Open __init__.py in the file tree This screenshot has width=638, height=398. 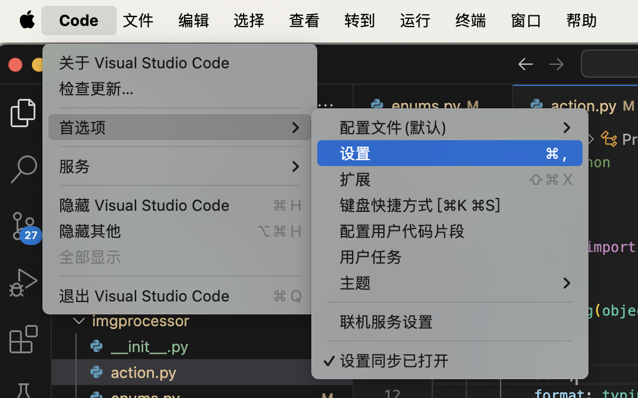pos(149,346)
